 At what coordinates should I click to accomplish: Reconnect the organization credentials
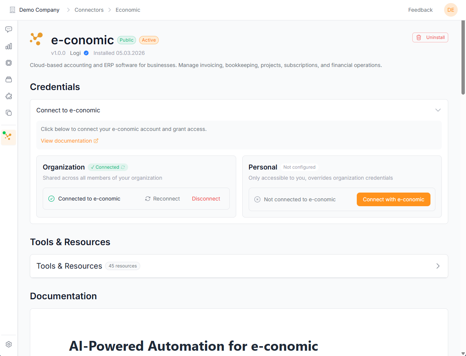coord(163,199)
